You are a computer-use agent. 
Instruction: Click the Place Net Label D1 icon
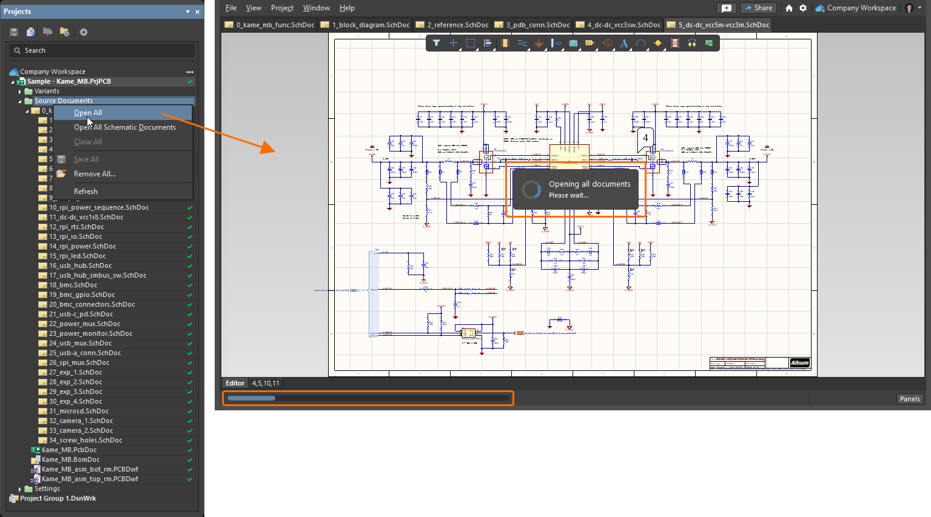coord(590,43)
